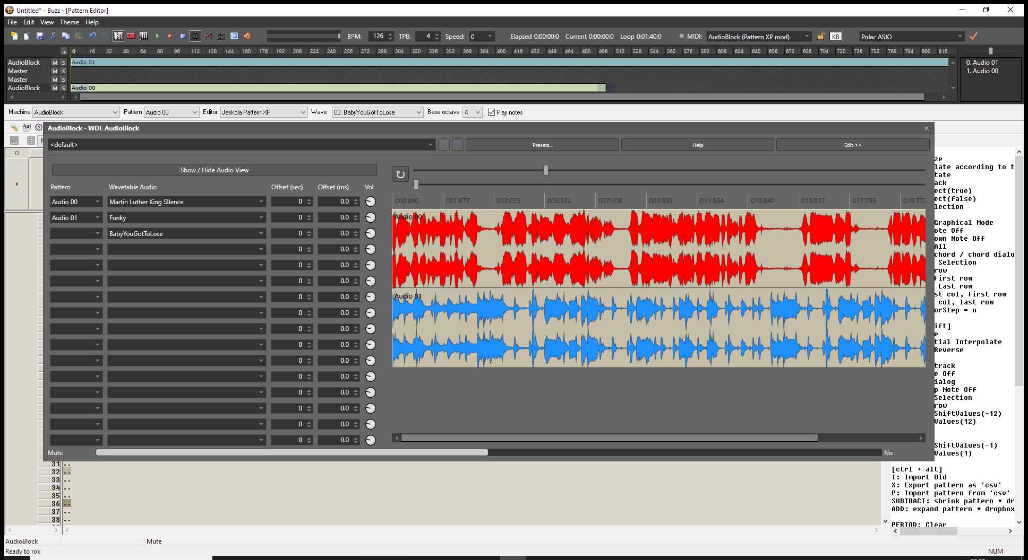Enable the Play notes checkbox

tap(491, 112)
